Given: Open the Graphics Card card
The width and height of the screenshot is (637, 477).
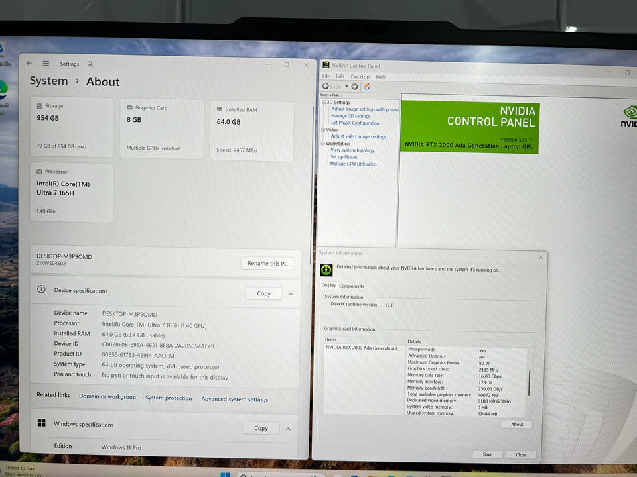Looking at the screenshot, I should pyautogui.click(x=162, y=129).
